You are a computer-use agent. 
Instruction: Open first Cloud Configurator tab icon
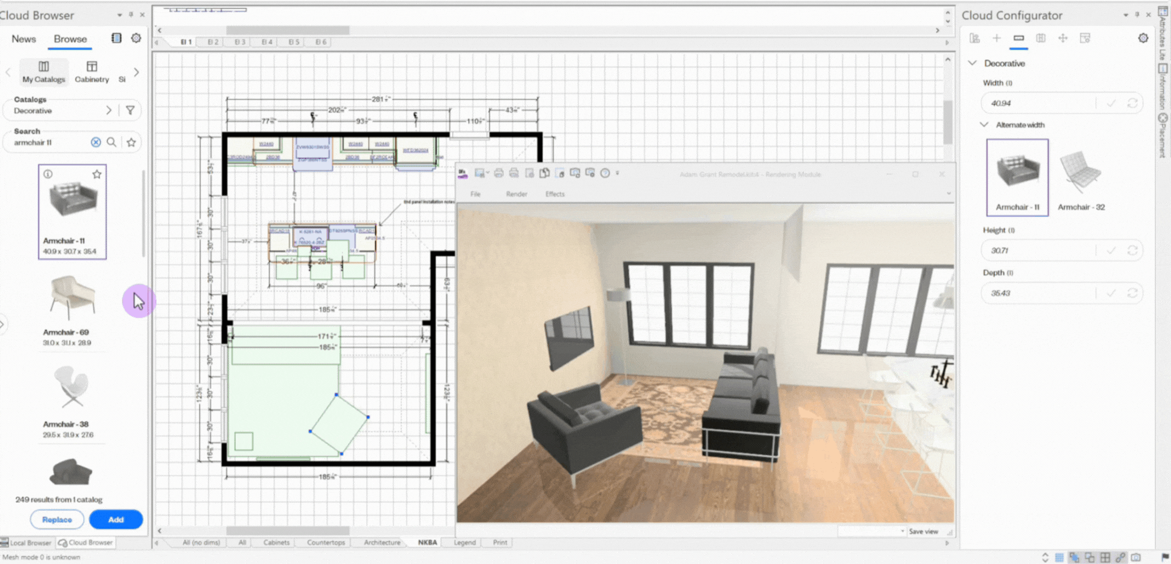[x=975, y=38]
